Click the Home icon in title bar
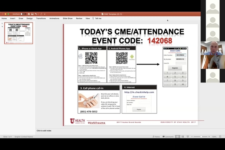 pos(29,14)
